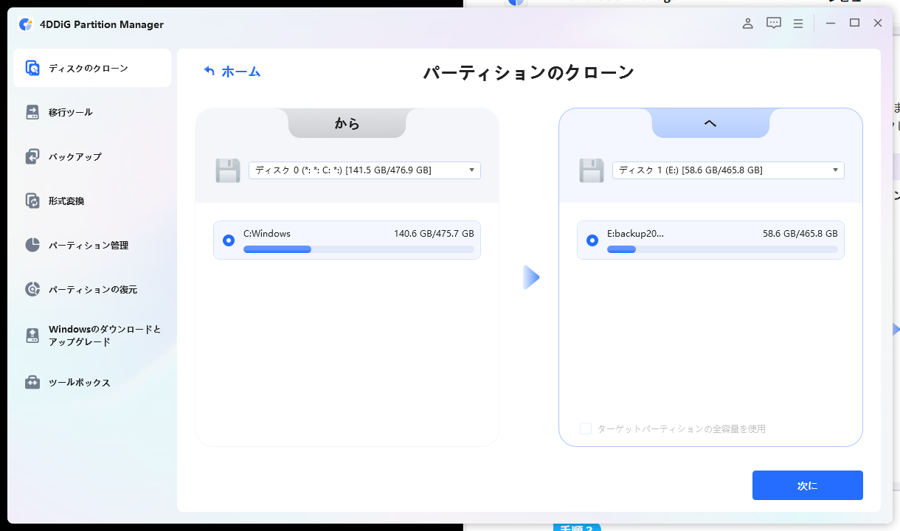Maximize the 4DDiG Partition Manager window

coord(854,23)
